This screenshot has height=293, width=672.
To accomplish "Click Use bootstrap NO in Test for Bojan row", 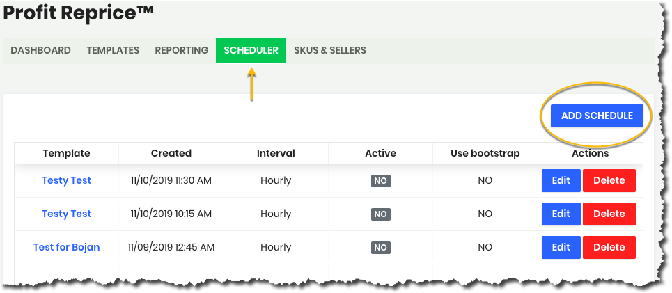I will point(485,247).
